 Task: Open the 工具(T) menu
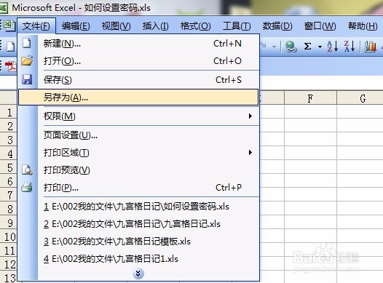click(x=237, y=26)
